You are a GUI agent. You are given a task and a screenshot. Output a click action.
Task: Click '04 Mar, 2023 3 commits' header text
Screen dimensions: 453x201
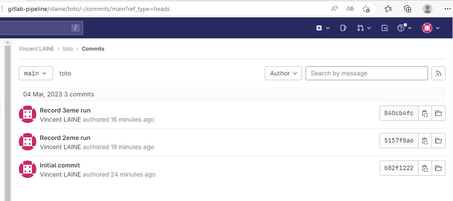coord(59,94)
